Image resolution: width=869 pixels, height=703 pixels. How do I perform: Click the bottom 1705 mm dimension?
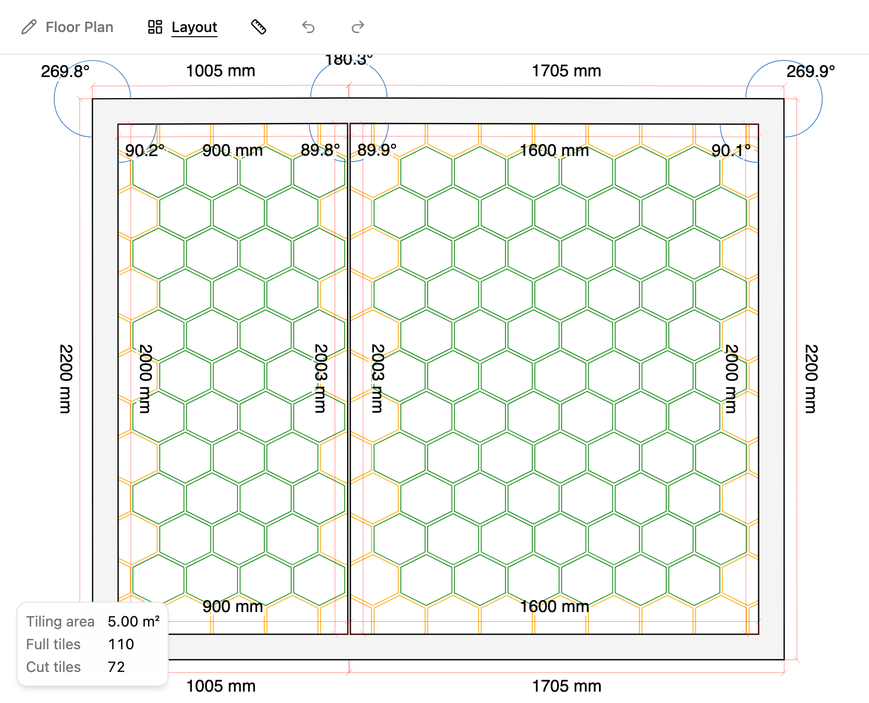(x=566, y=686)
